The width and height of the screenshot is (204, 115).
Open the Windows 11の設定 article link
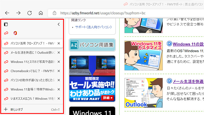tap(188, 44)
